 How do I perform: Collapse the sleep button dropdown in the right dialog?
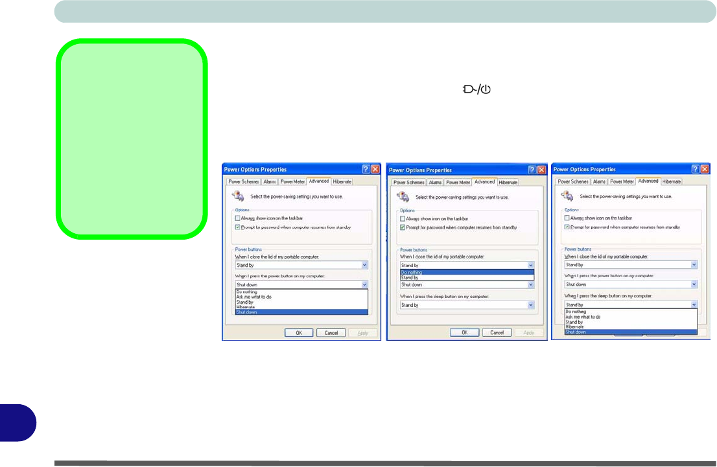[x=694, y=304]
